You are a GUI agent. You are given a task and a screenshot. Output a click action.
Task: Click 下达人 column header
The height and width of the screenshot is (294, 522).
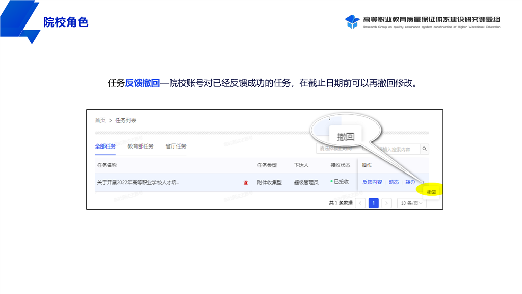click(301, 165)
